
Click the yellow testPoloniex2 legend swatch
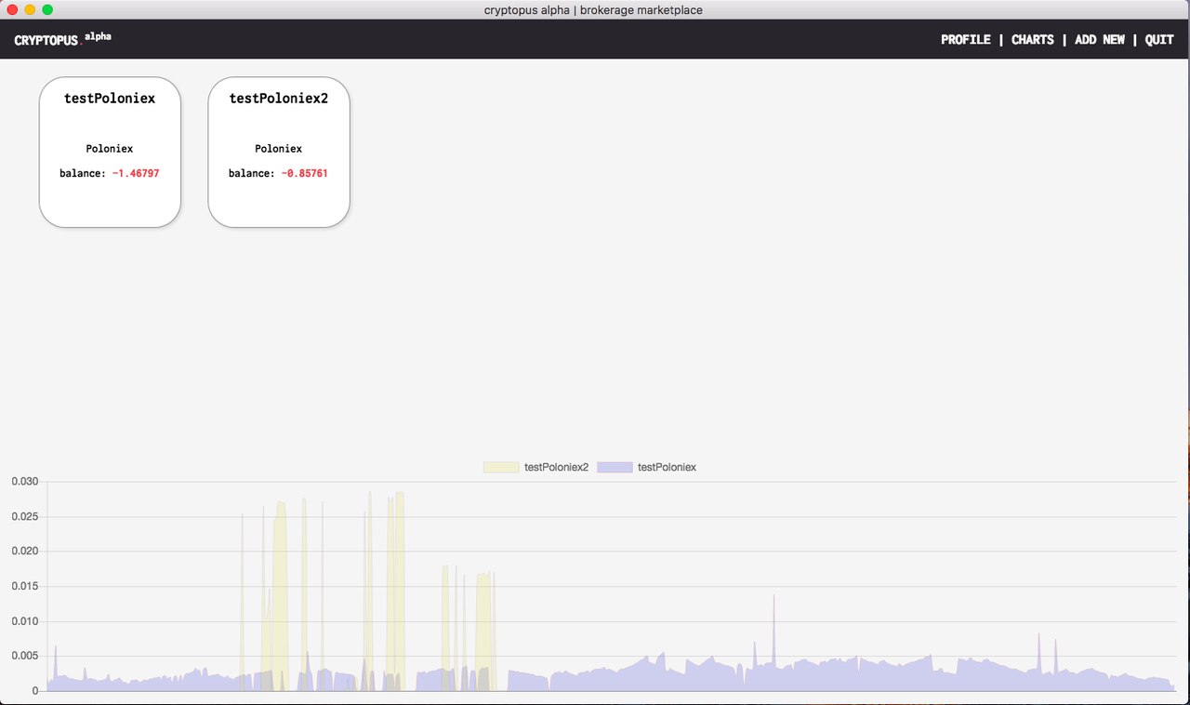[501, 467]
